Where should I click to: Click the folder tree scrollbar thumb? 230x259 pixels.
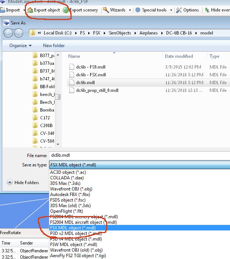(x=58, y=97)
